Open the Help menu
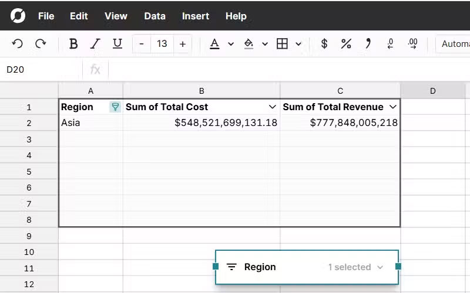This screenshot has height=293, width=470. pos(236,16)
